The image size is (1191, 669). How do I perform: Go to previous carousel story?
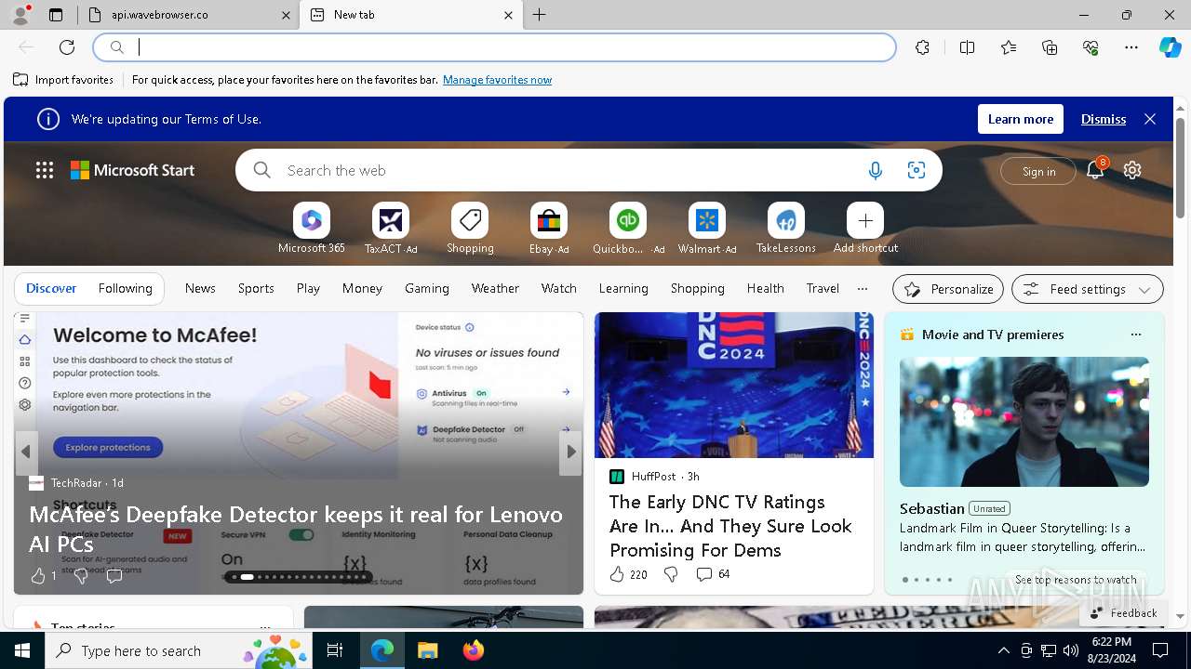[26, 452]
